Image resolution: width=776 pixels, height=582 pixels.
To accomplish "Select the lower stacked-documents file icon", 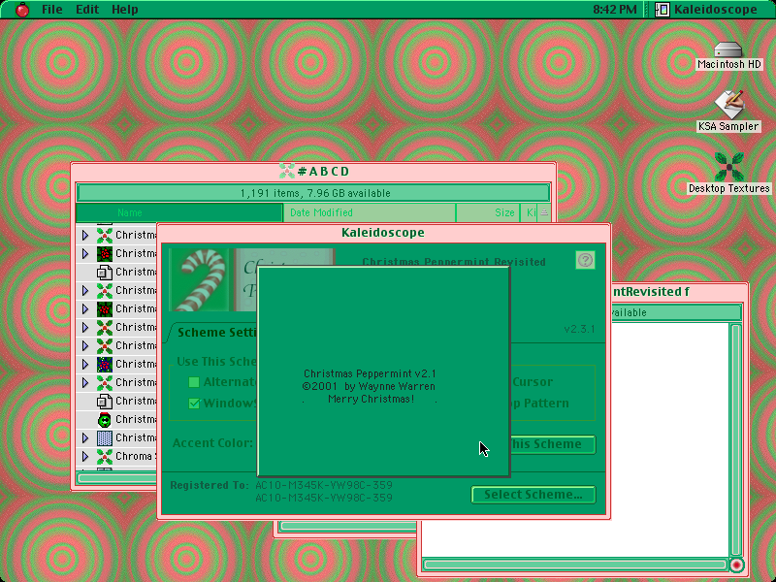I will [105, 401].
